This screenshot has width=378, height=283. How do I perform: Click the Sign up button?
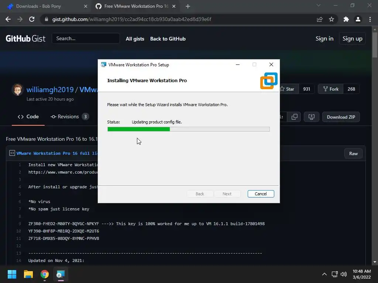[x=352, y=38]
